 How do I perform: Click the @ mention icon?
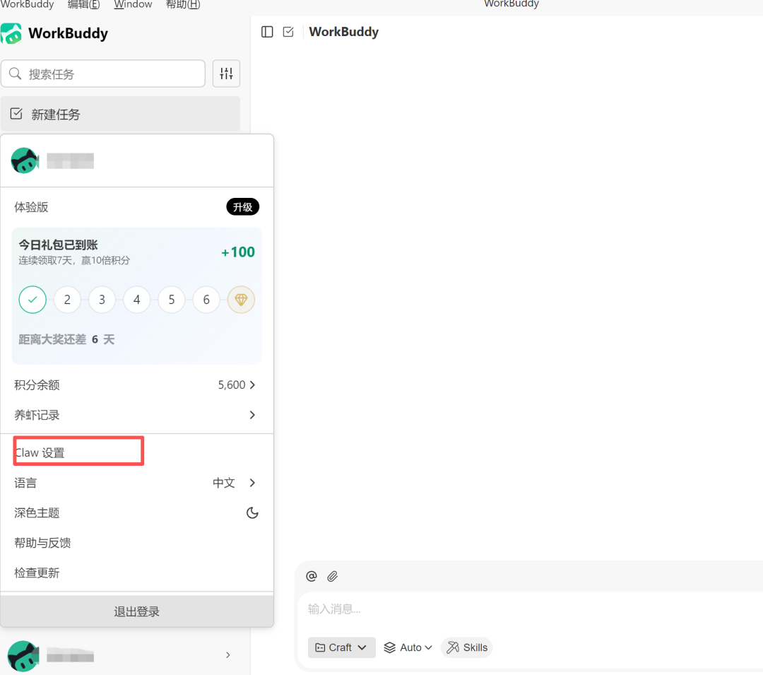(311, 576)
